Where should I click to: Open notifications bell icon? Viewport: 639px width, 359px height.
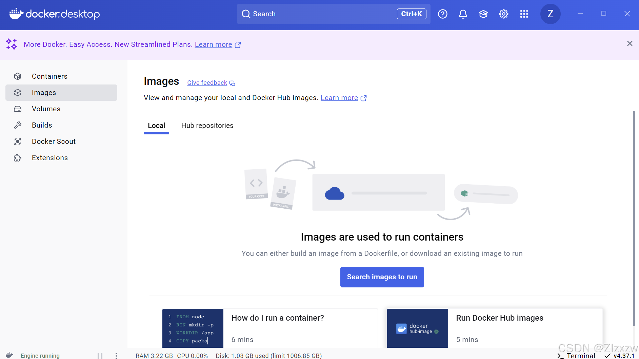[x=463, y=14]
